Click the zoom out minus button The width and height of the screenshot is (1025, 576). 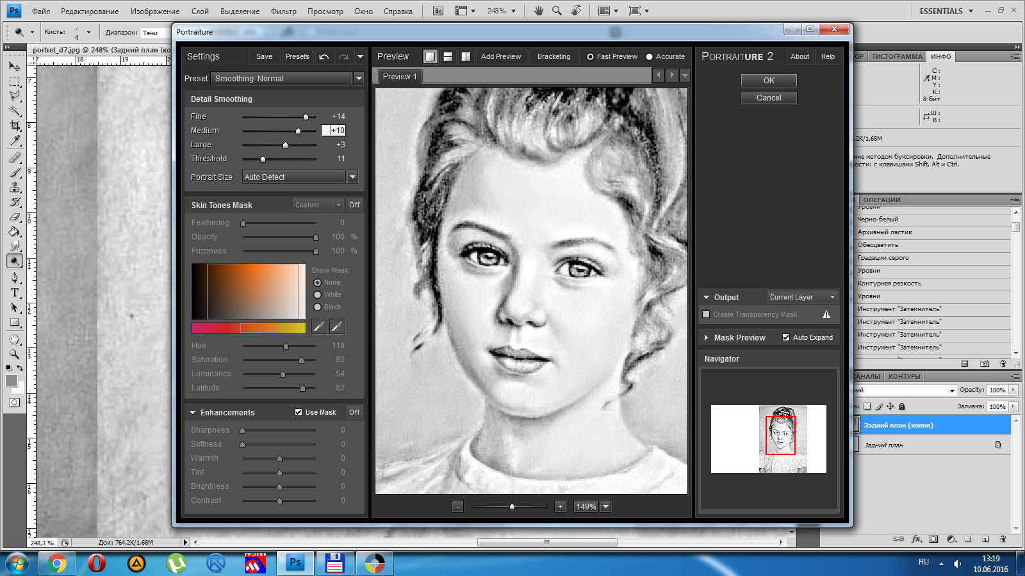coord(457,506)
